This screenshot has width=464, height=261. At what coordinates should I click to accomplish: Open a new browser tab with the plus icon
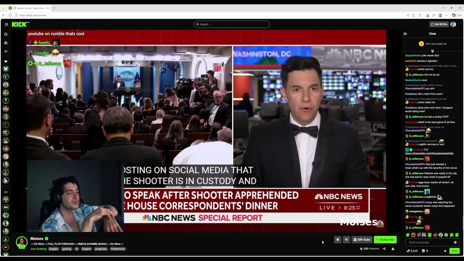[54, 8]
